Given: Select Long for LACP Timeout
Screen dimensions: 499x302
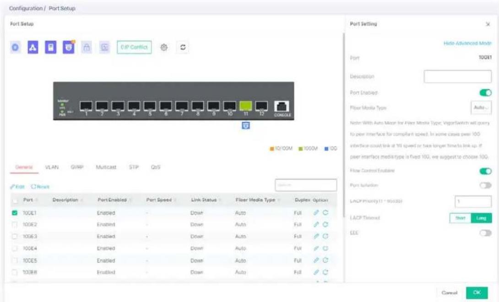Looking at the screenshot, I should 481,218.
